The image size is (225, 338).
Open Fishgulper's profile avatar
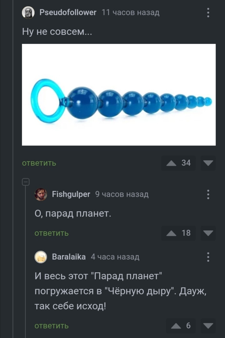41,194
